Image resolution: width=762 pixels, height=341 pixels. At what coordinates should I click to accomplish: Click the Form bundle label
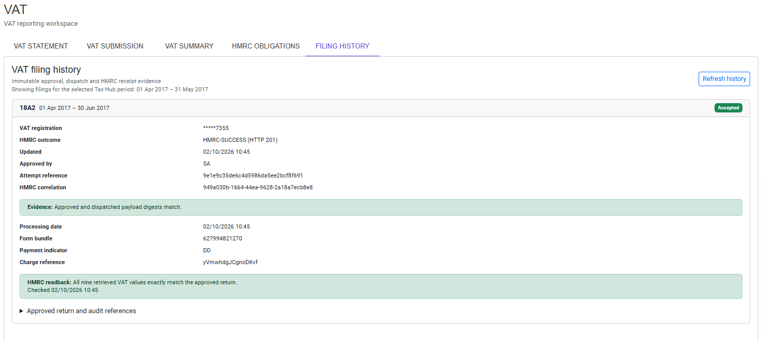pos(36,238)
